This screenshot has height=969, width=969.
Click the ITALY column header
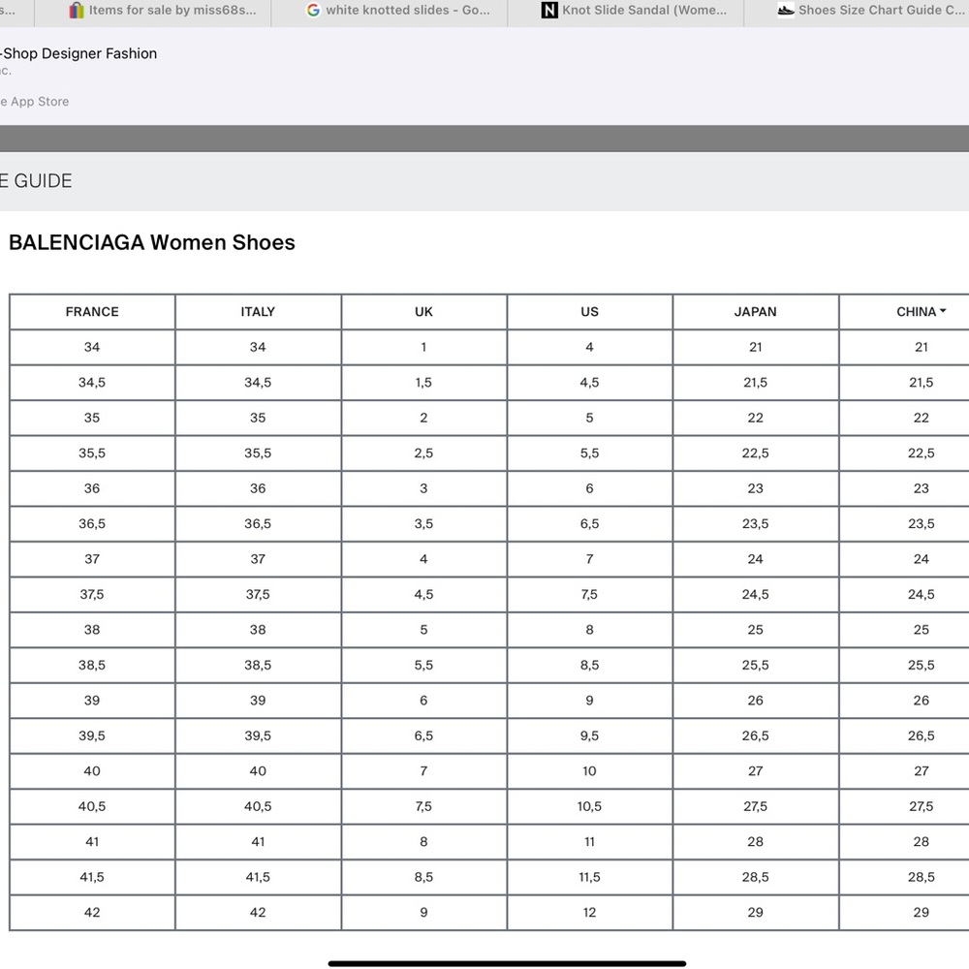[x=258, y=312]
